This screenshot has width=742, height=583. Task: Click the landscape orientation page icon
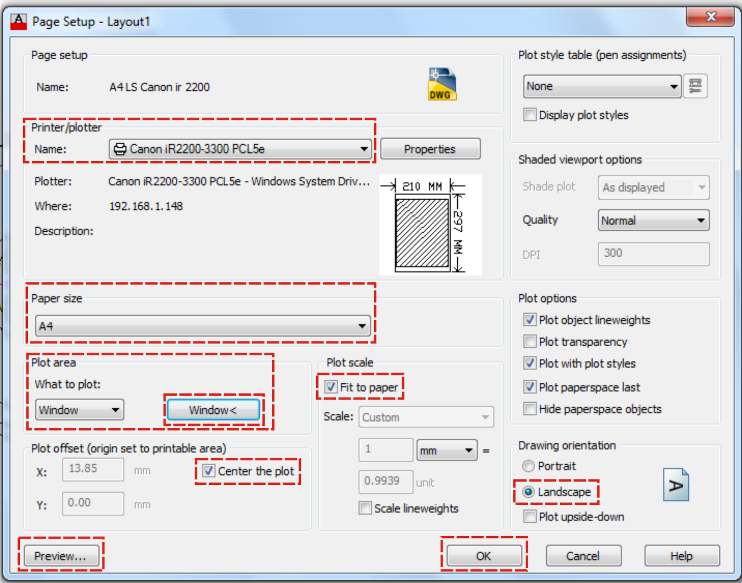676,485
